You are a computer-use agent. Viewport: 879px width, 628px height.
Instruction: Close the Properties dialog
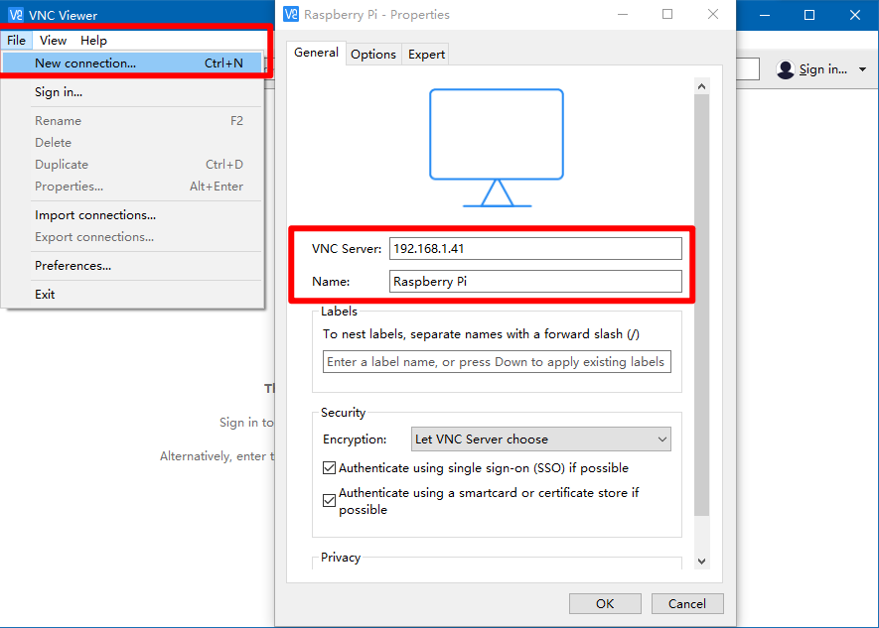[712, 14]
